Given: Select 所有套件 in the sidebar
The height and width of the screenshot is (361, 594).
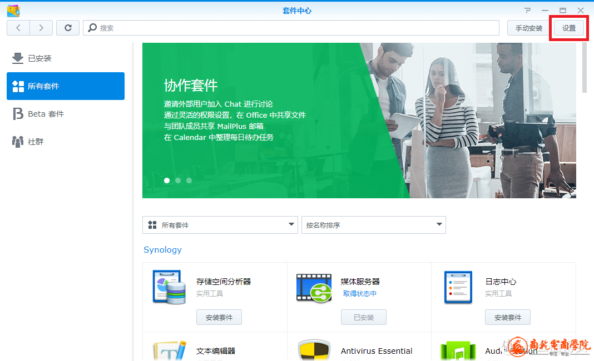Looking at the screenshot, I should pos(66,86).
